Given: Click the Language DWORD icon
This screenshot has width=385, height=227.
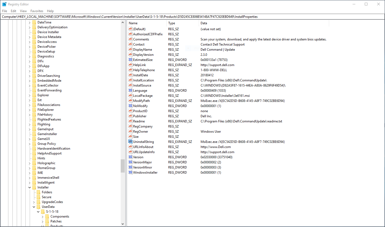Looking at the screenshot, I should coord(130,91).
